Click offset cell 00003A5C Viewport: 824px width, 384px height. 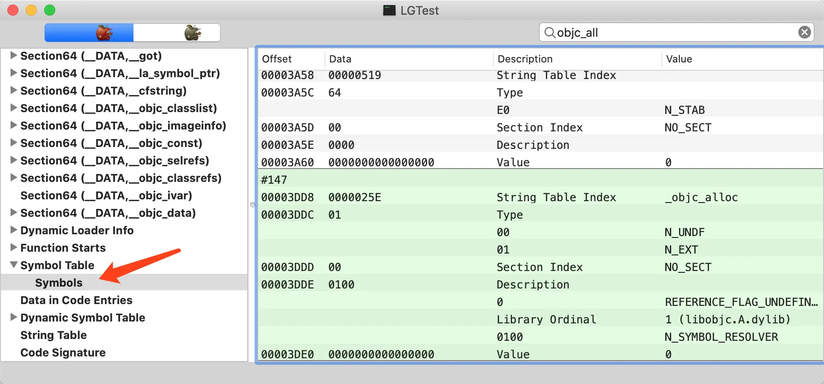(287, 93)
